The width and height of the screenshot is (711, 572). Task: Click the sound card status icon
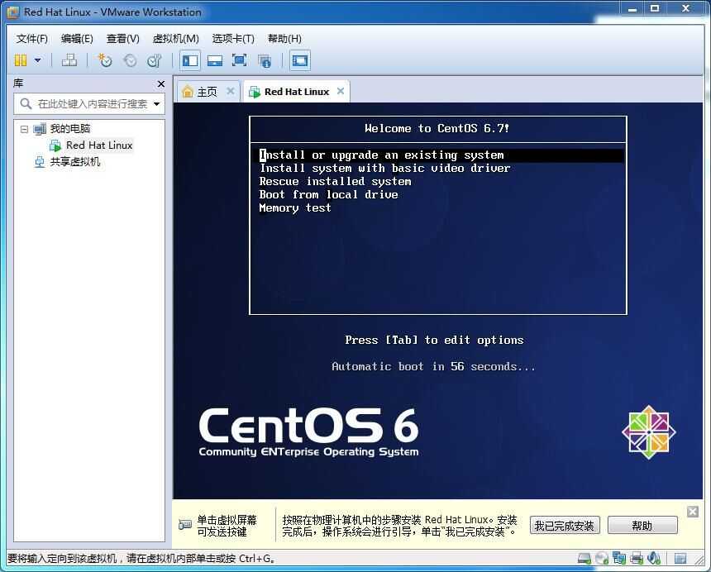pyautogui.click(x=654, y=559)
